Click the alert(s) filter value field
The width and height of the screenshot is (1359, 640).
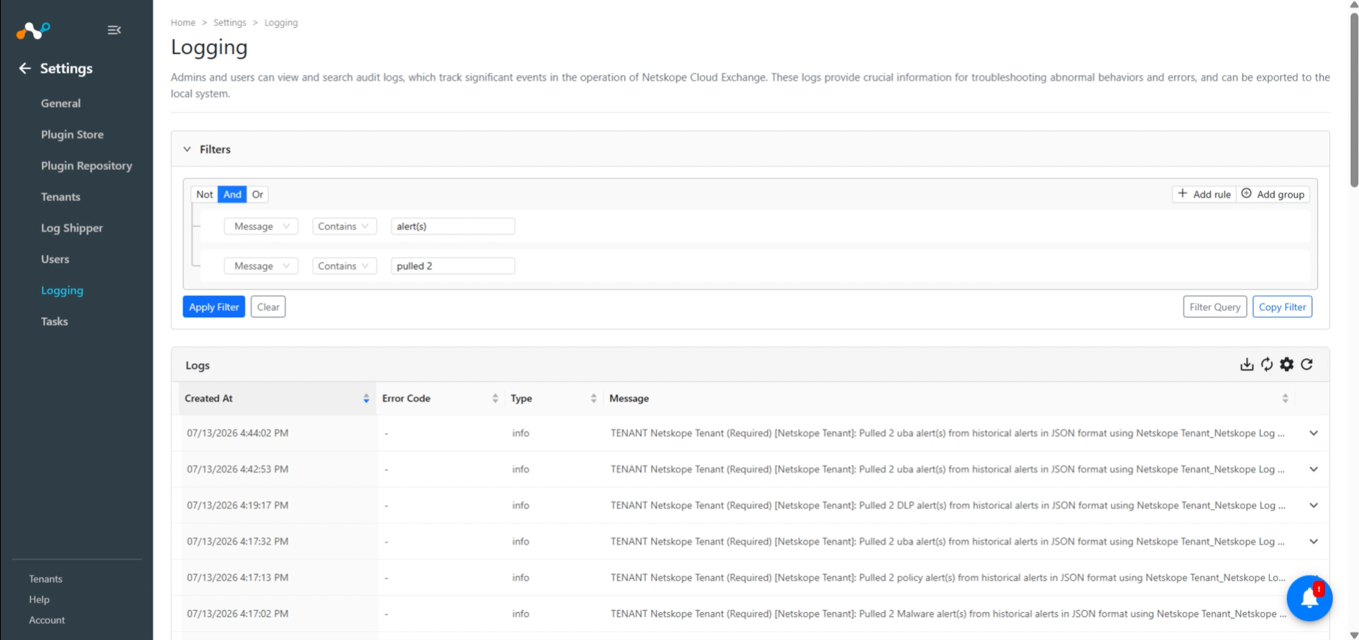(x=453, y=226)
